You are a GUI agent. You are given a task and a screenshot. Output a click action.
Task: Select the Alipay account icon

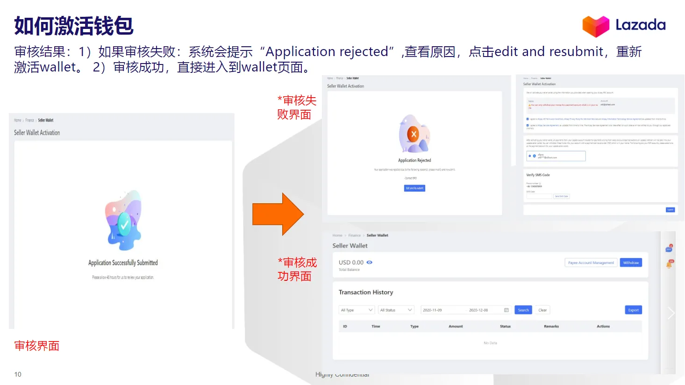(535, 156)
